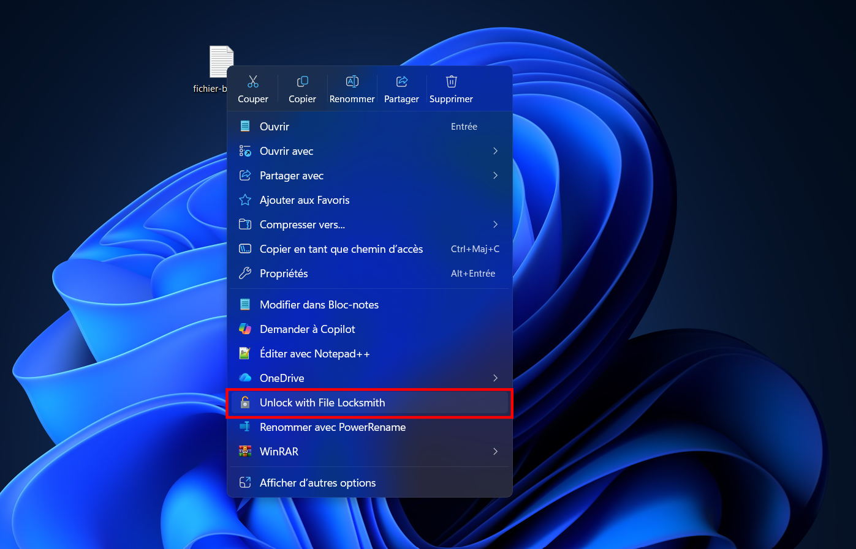Click the File Locksmith padlock icon
856x549 pixels.
245,402
